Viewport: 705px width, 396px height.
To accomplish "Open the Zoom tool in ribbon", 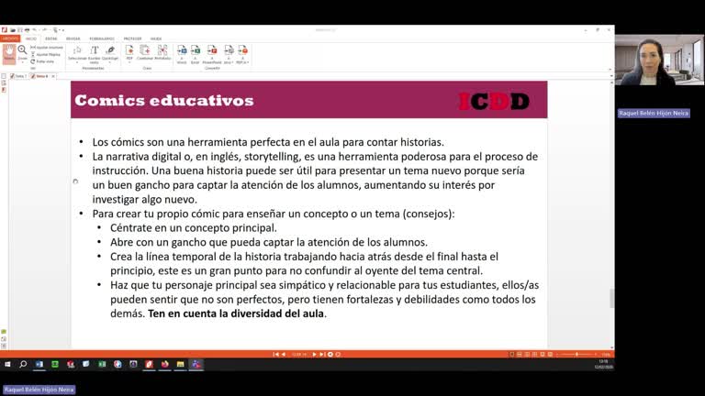I will pos(22,53).
